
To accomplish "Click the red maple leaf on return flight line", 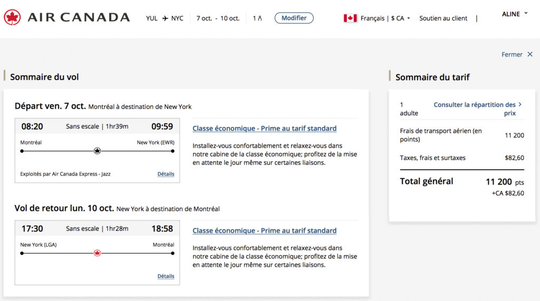I will pos(97,253).
